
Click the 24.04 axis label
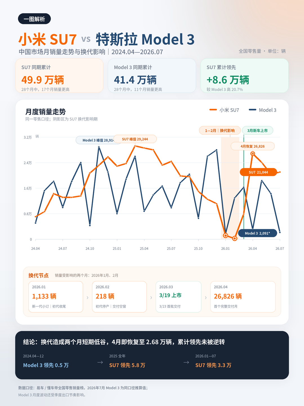click(35, 249)
